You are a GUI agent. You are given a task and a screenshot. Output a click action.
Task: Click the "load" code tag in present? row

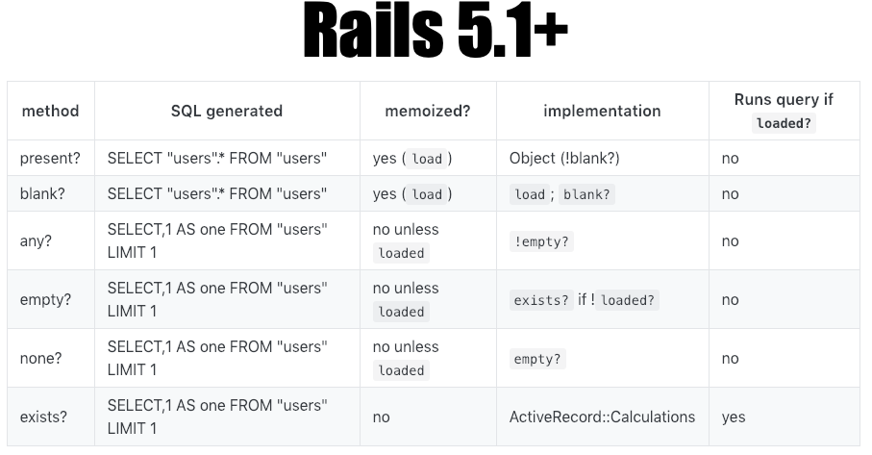(x=427, y=160)
